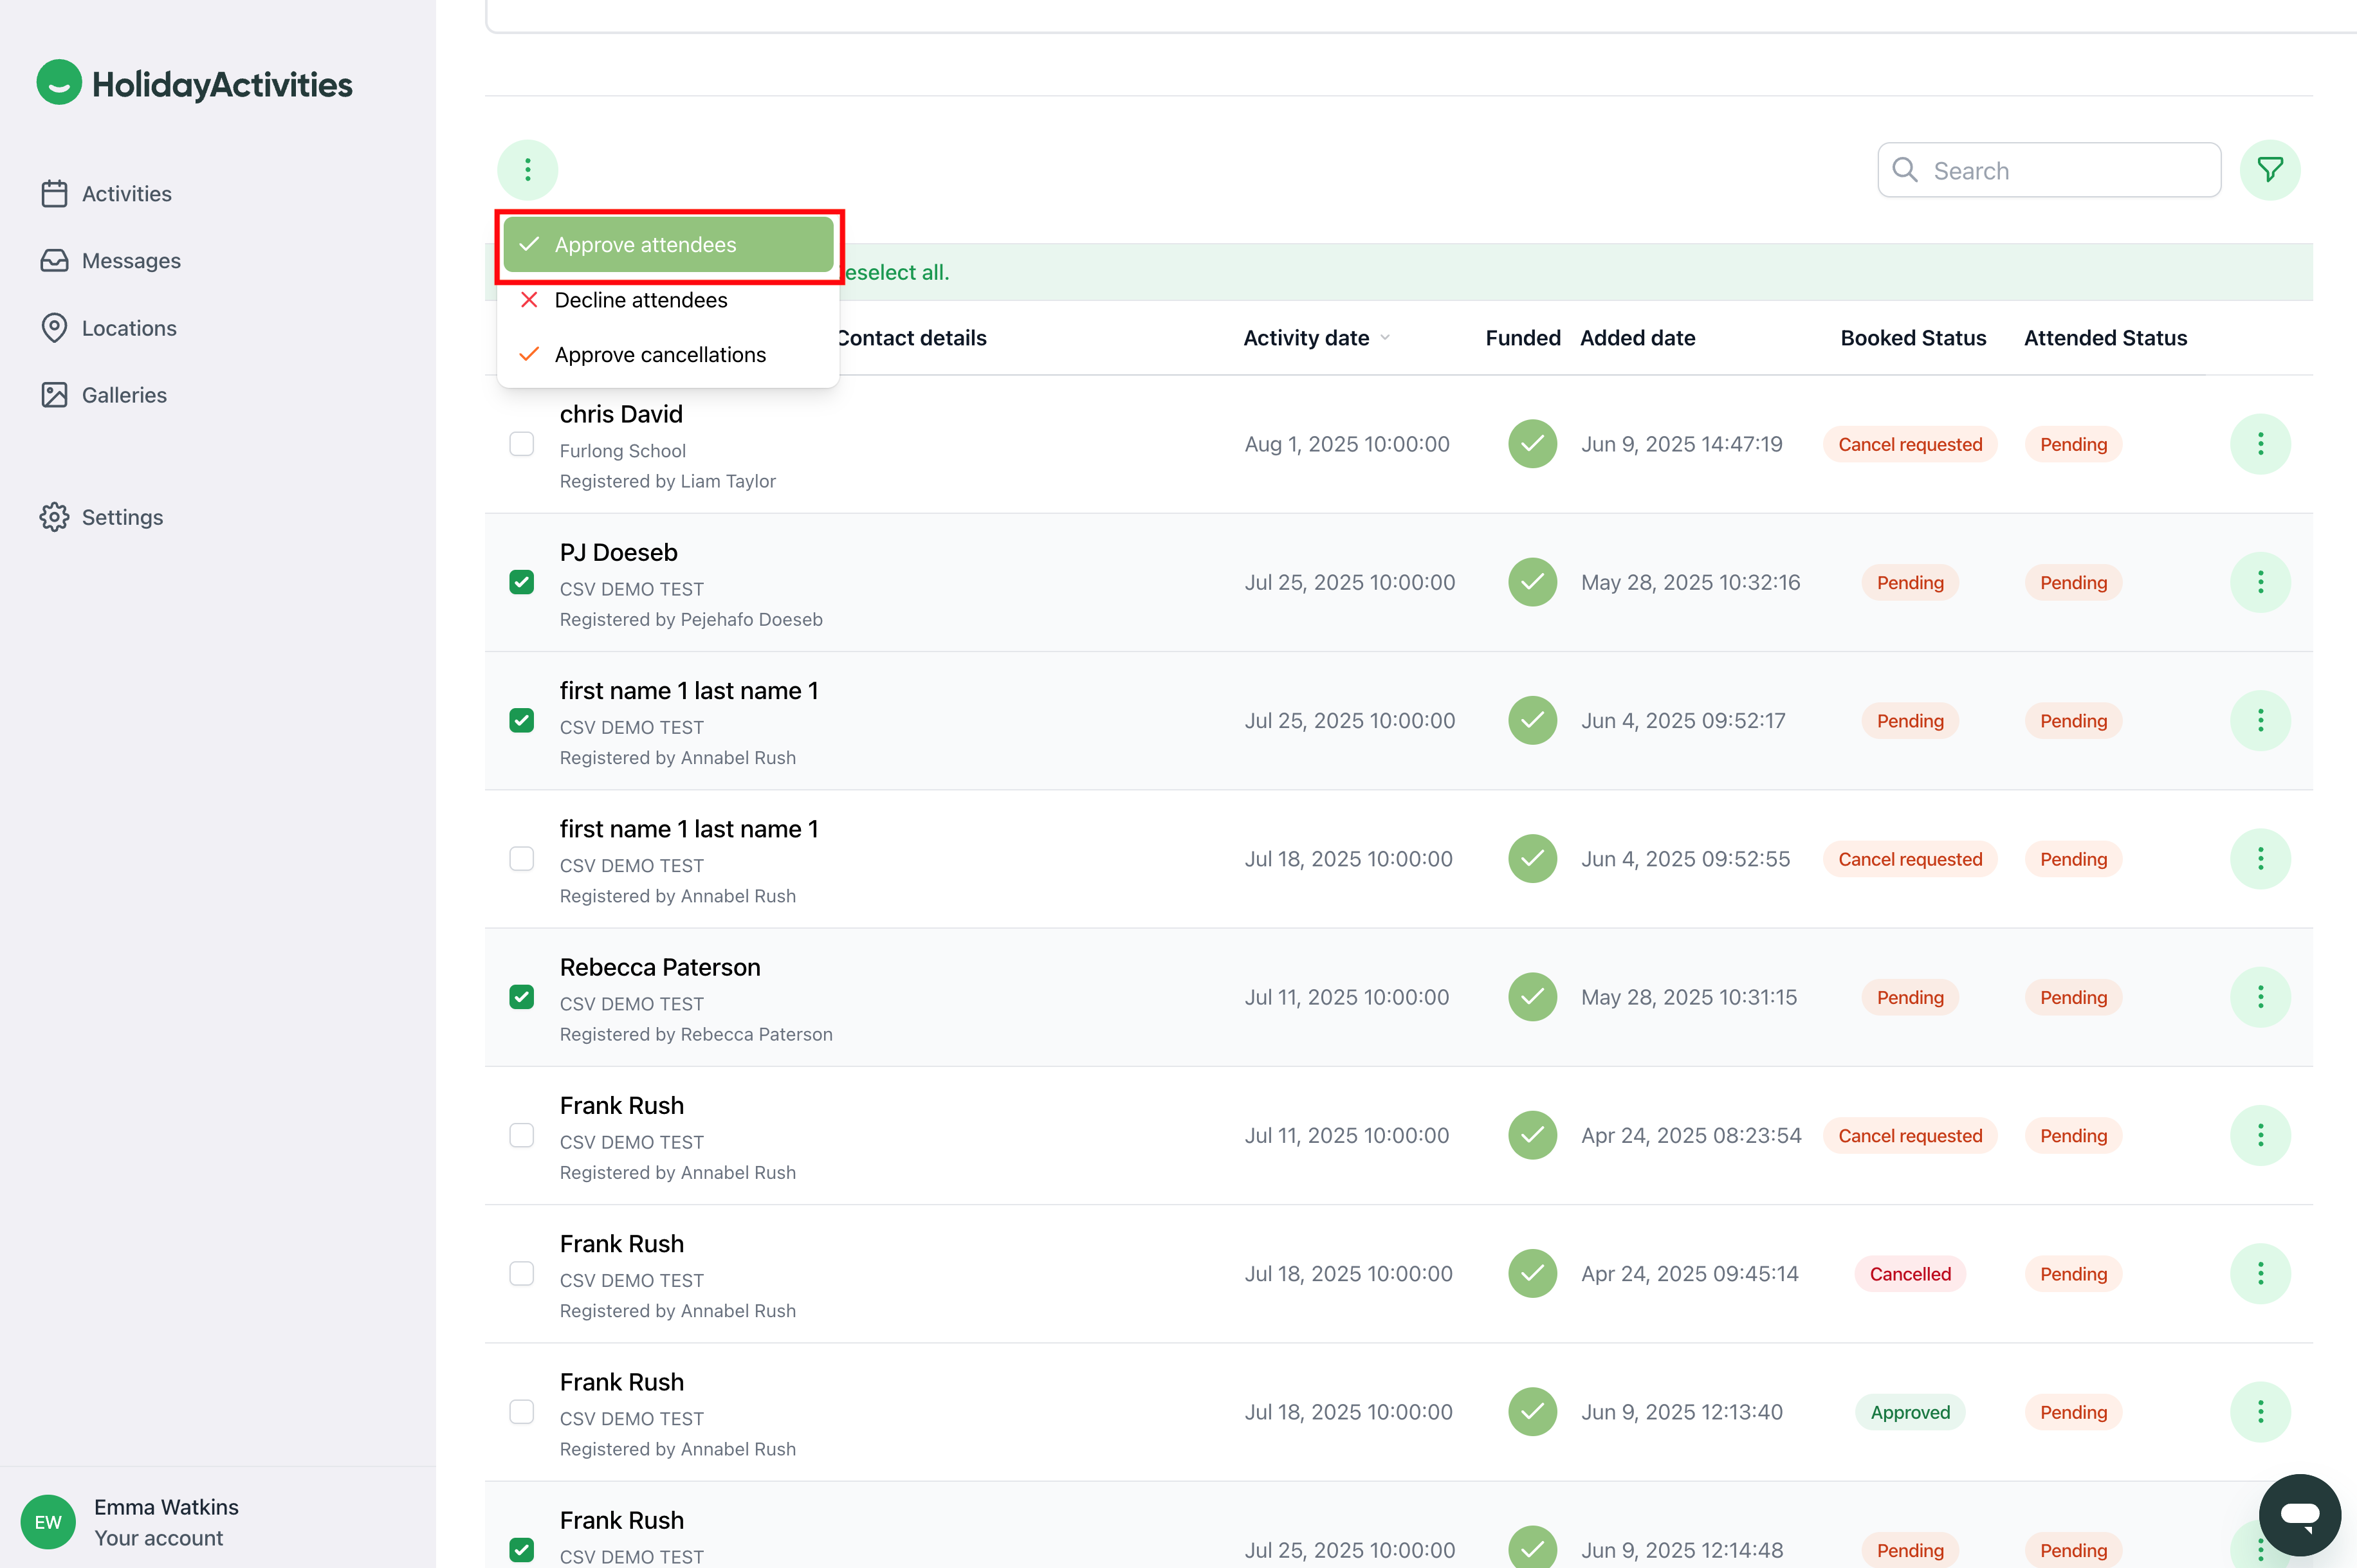
Task: Click the EW account avatar
Action: tap(48, 1521)
